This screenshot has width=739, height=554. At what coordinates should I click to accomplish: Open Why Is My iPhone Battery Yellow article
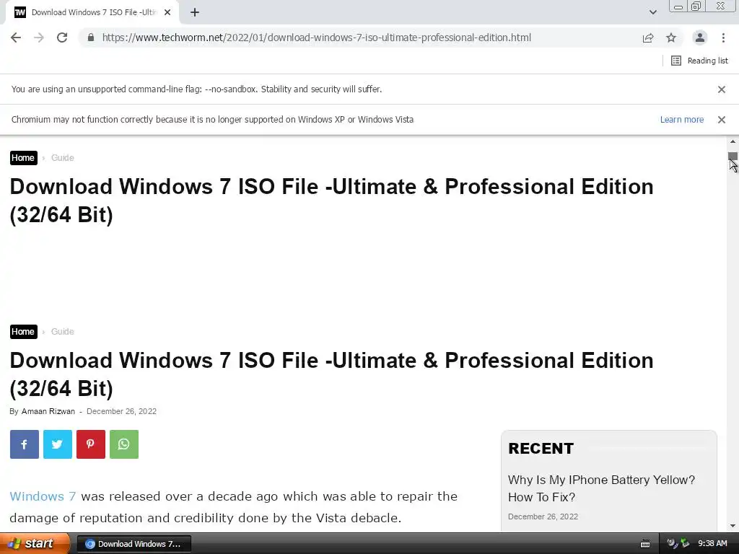601,488
